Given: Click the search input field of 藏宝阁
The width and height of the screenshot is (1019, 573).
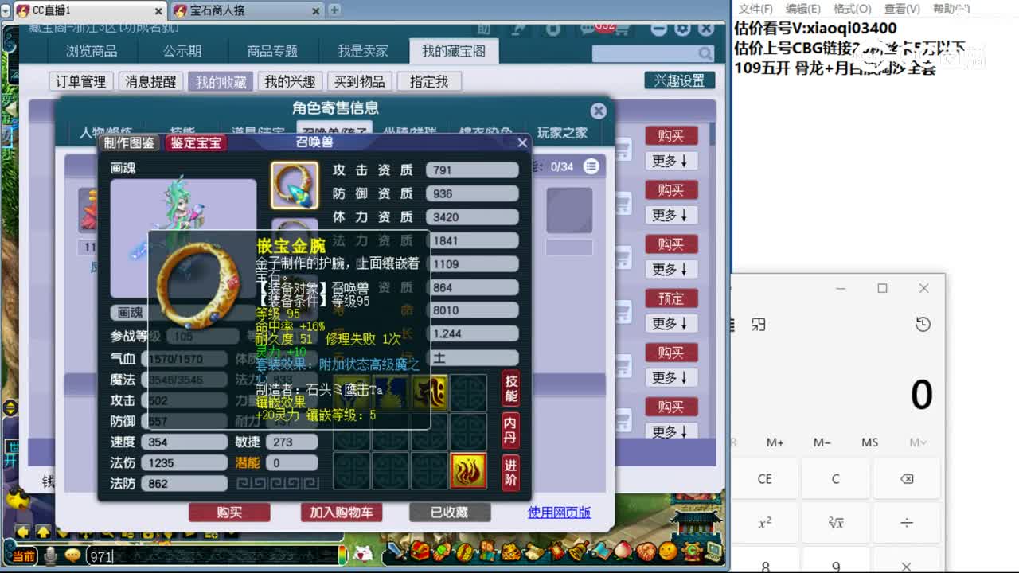Looking at the screenshot, I should (645, 53).
